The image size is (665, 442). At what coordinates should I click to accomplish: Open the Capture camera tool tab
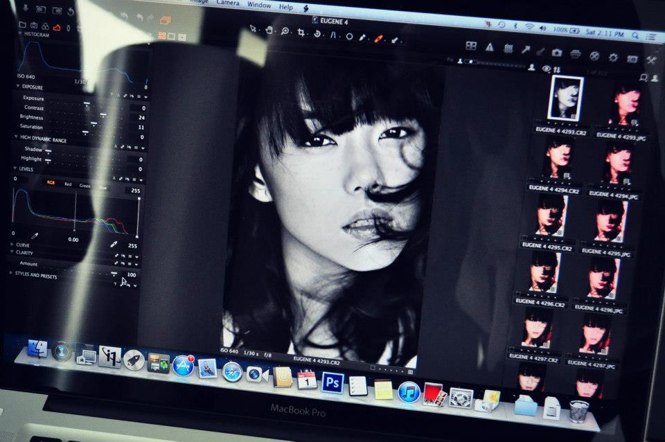pyautogui.click(x=34, y=26)
